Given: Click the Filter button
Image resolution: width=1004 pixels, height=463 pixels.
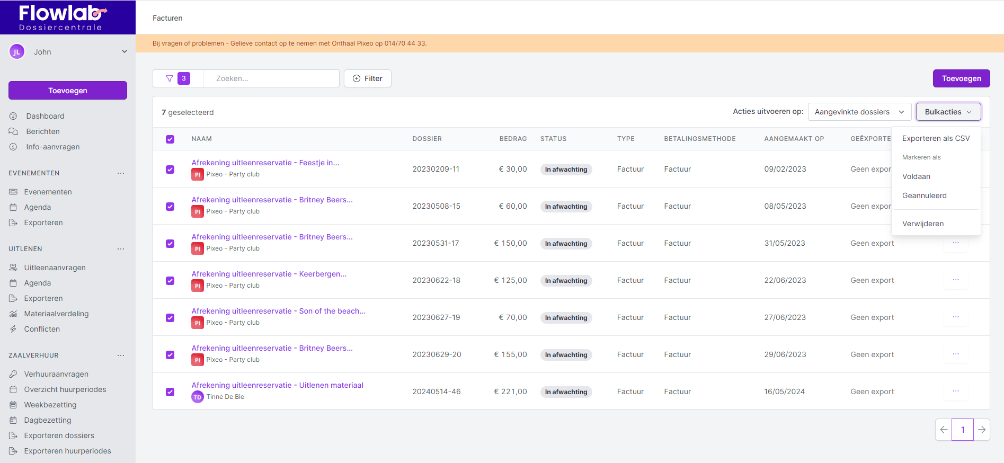Looking at the screenshot, I should point(368,78).
